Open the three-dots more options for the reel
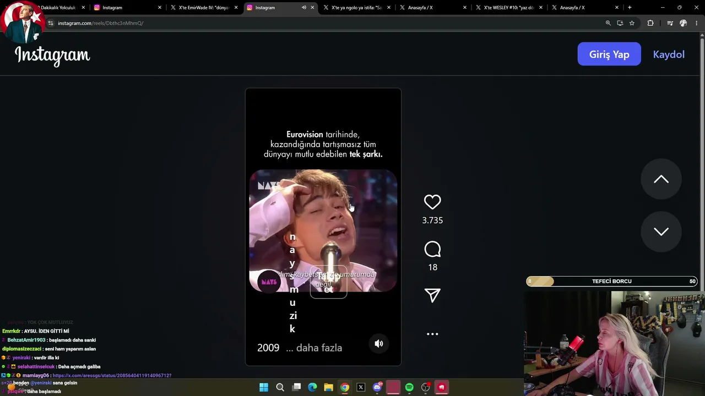Screen dimensions: 705x396 (432, 334)
